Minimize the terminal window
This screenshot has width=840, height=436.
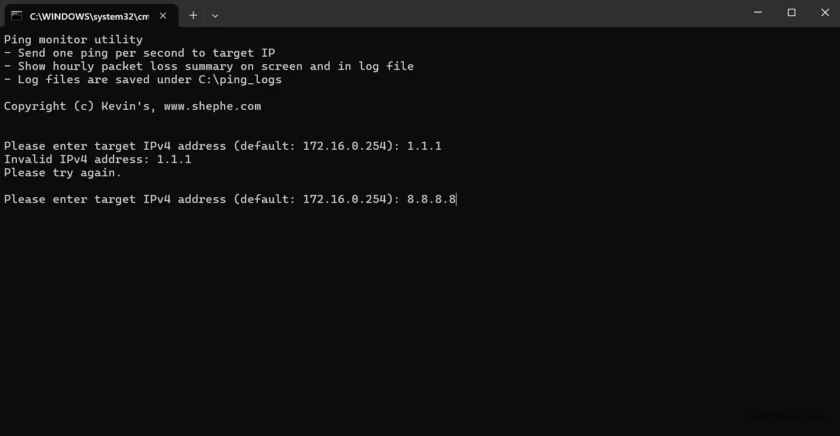pos(758,13)
